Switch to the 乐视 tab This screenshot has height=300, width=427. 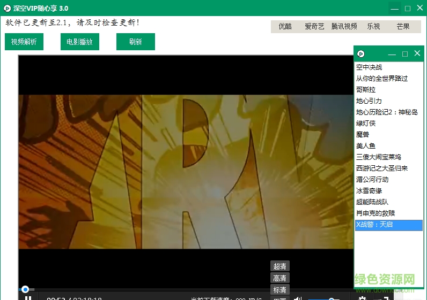[373, 26]
